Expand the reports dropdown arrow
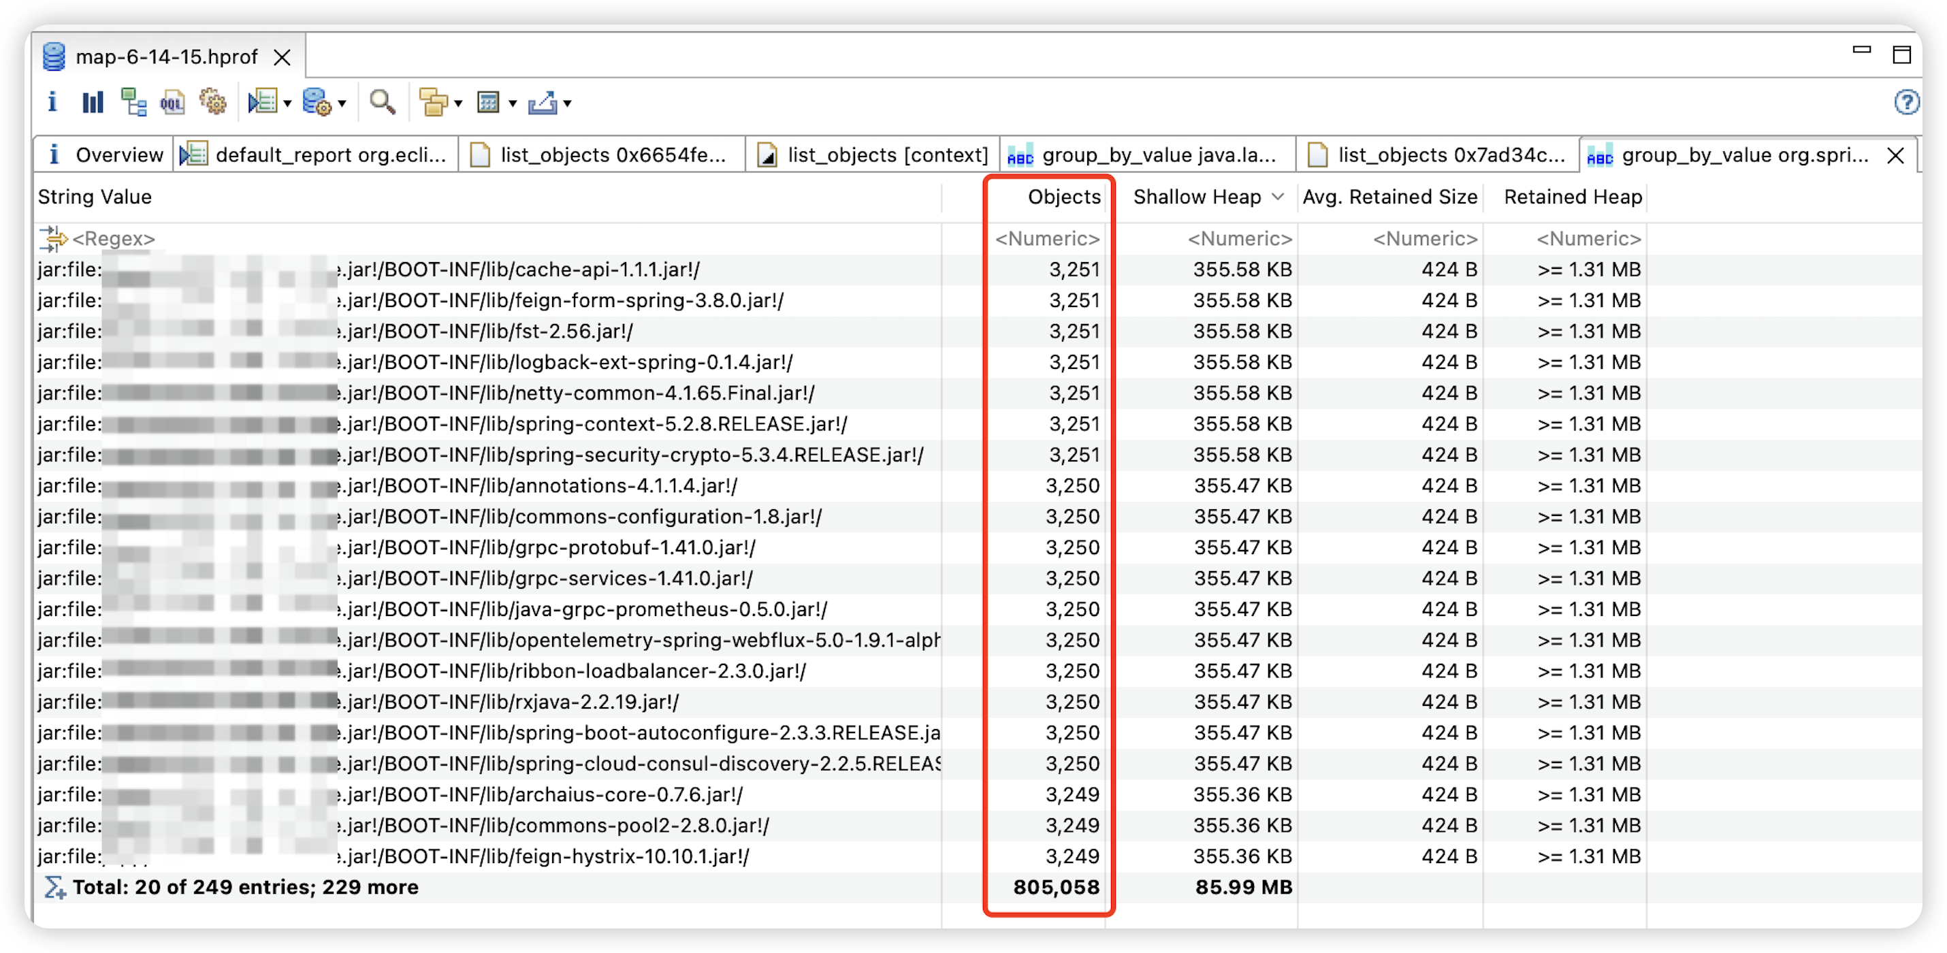 287,103
